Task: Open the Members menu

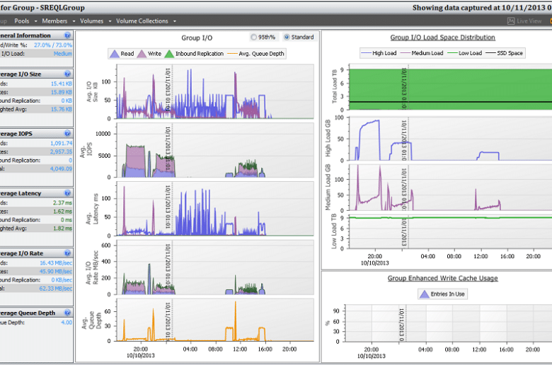Action: point(54,21)
